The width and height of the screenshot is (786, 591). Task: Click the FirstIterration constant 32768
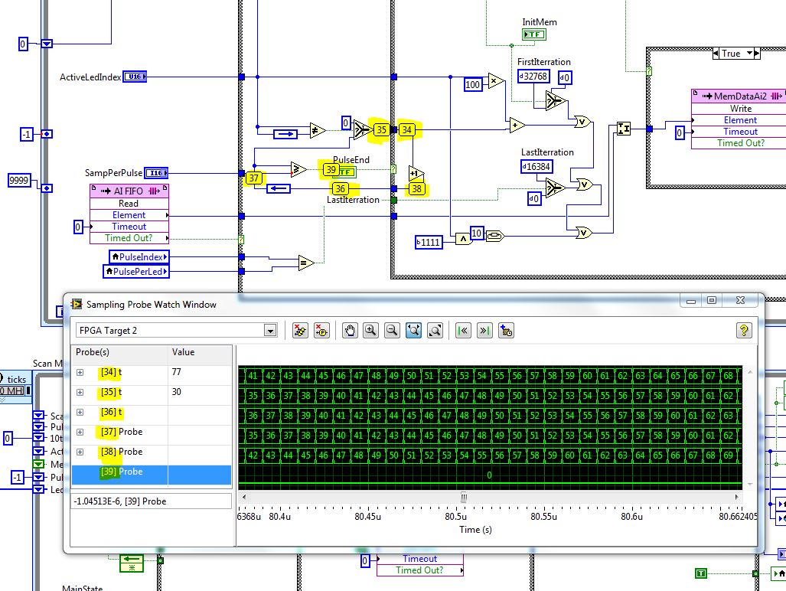533,77
